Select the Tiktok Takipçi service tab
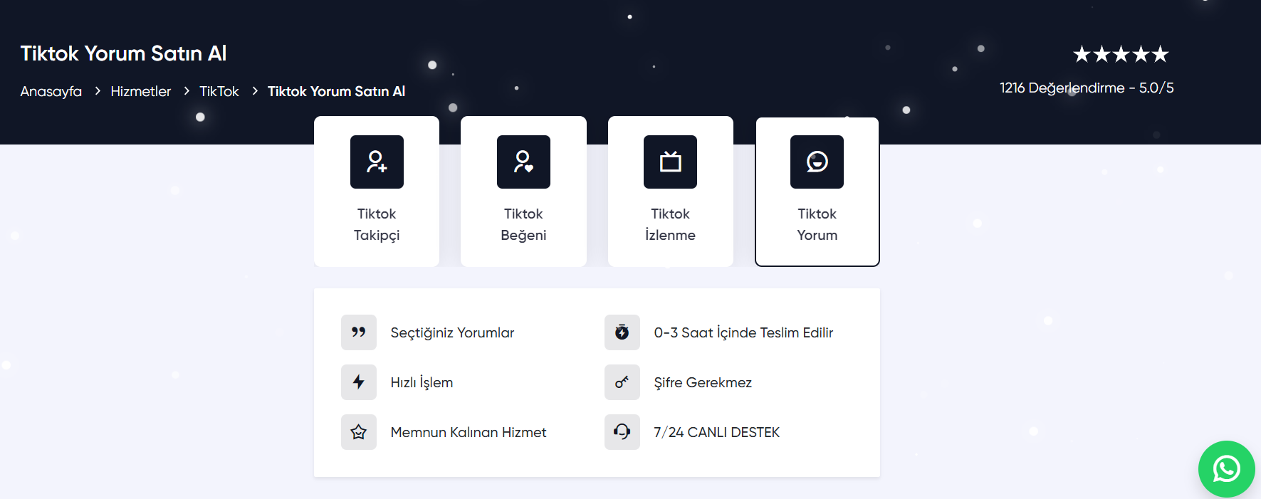This screenshot has width=1261, height=499. pyautogui.click(x=377, y=224)
